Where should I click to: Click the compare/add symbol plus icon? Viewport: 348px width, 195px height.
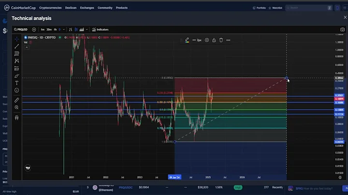tap(34, 29)
